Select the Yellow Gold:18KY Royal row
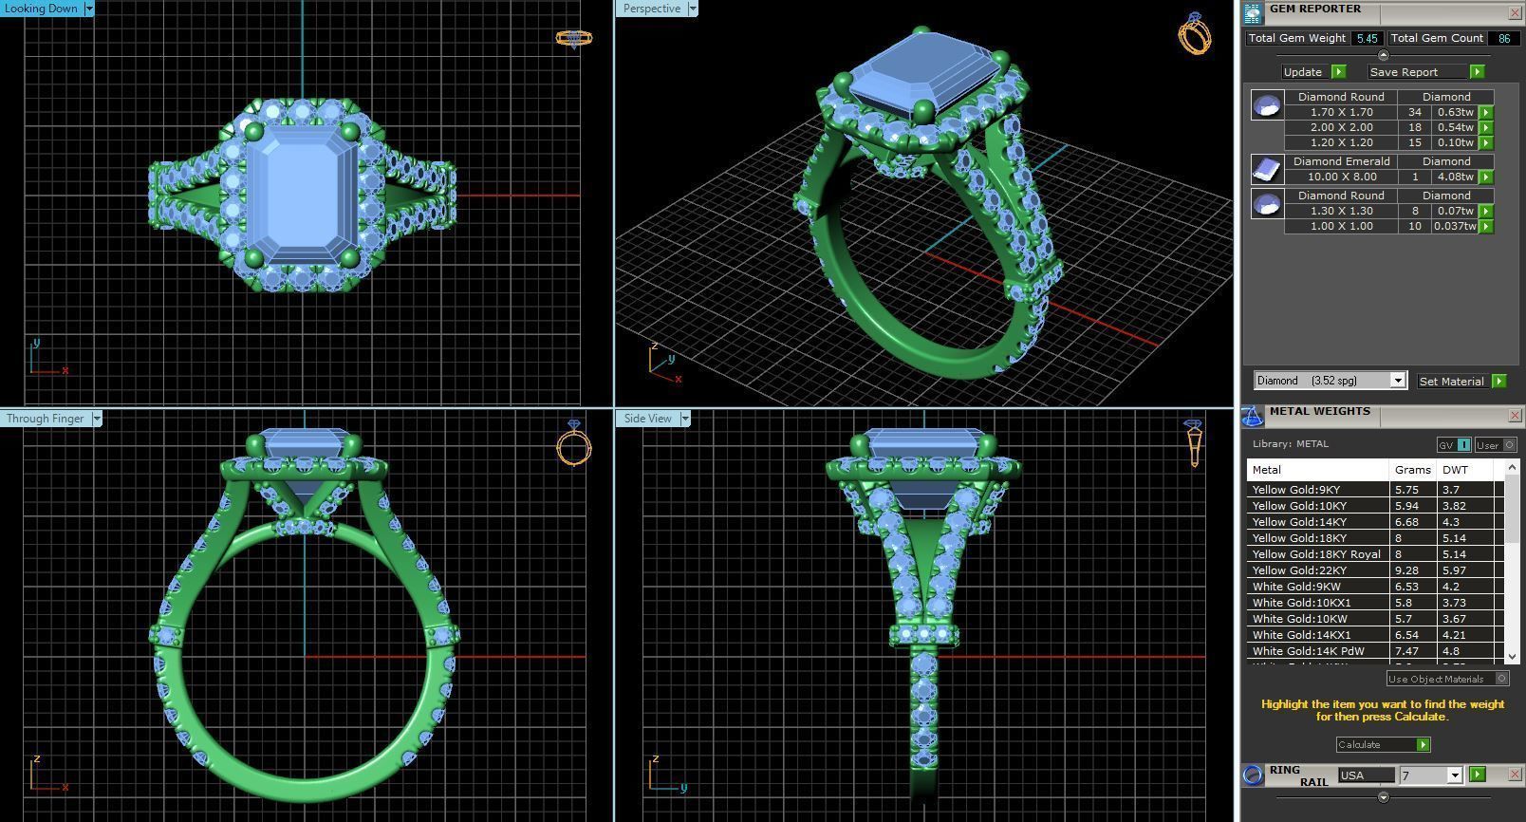The height and width of the screenshot is (822, 1526). coord(1375,554)
